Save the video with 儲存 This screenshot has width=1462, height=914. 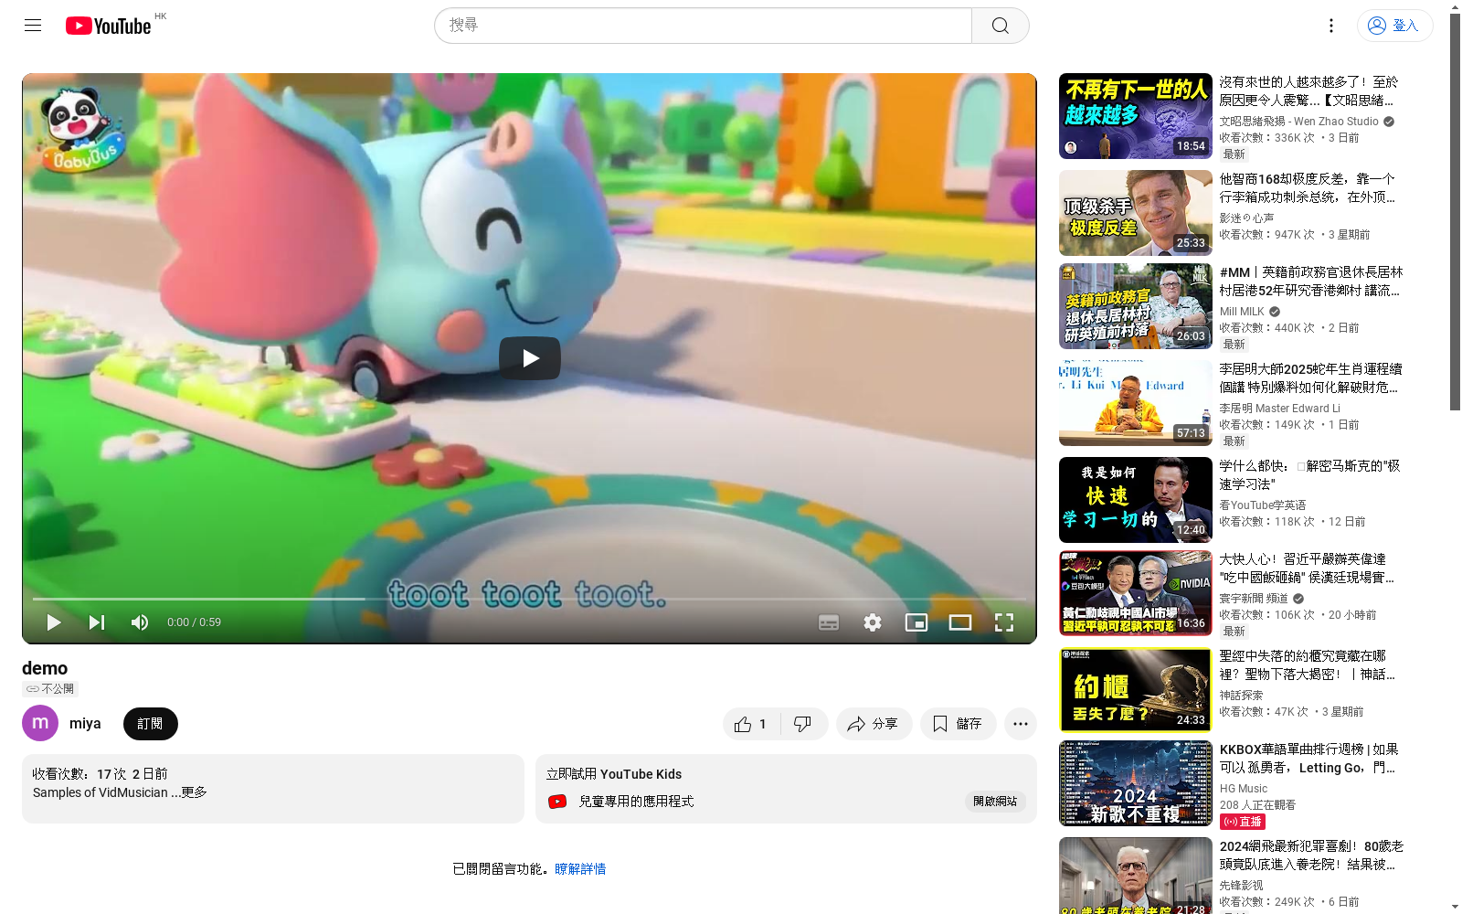pos(958,724)
